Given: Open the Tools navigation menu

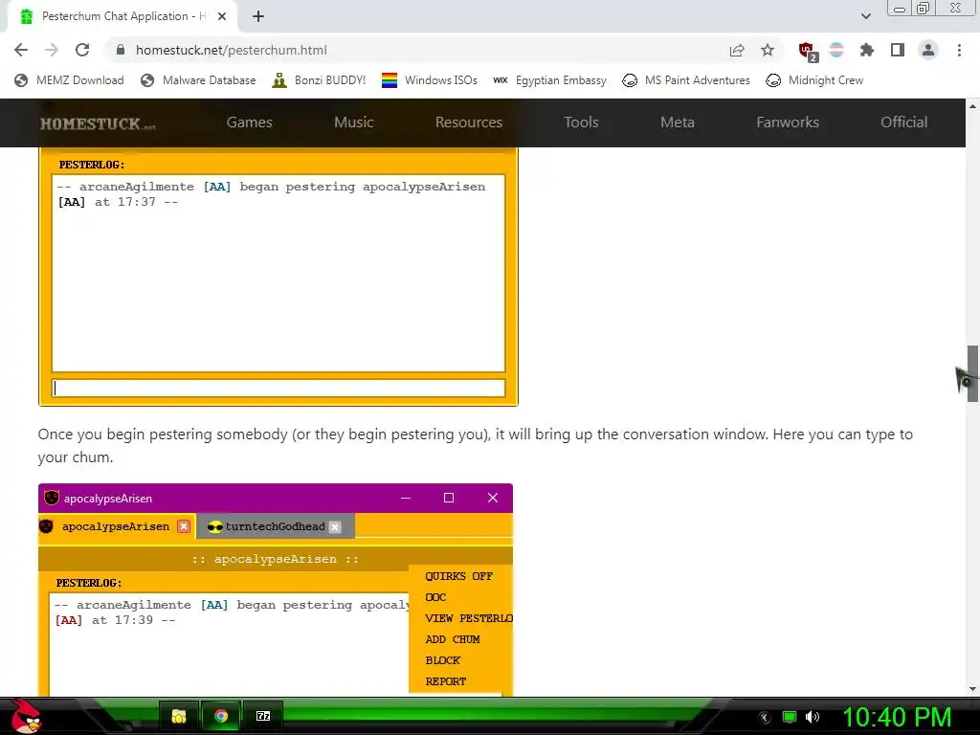Looking at the screenshot, I should (x=581, y=122).
